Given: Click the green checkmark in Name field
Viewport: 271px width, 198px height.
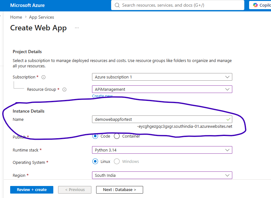Looking at the screenshot, I should point(228,119).
